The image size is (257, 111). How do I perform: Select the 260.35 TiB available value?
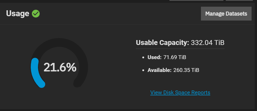[186, 70]
